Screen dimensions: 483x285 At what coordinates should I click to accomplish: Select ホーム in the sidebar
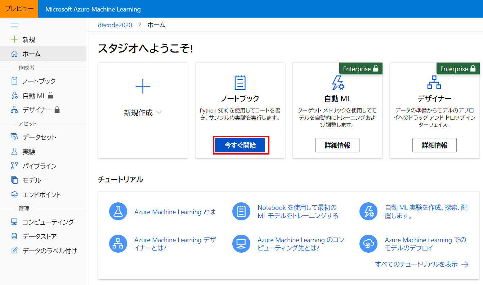tap(43, 54)
